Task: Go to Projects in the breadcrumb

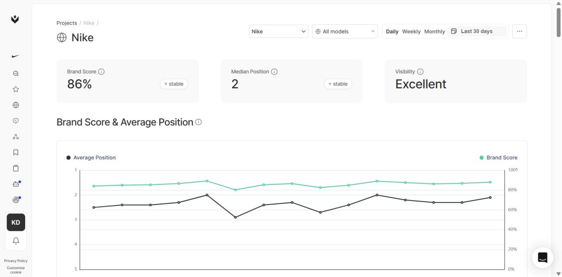Action: tap(67, 23)
